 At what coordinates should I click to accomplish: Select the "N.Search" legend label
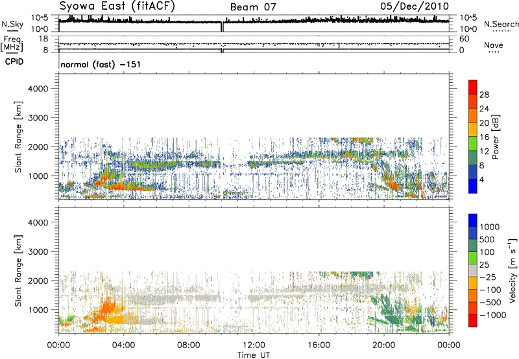pos(501,24)
